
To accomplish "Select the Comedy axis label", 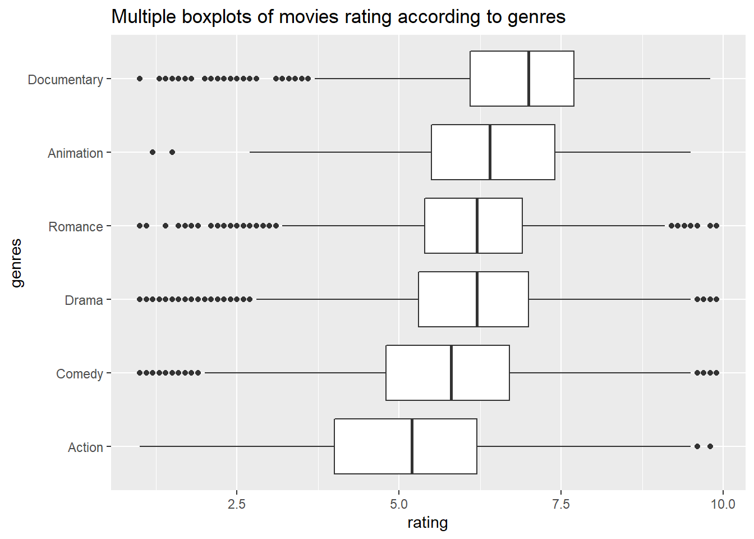I will pos(80,374).
